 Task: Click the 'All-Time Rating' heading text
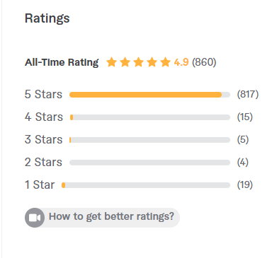(62, 62)
